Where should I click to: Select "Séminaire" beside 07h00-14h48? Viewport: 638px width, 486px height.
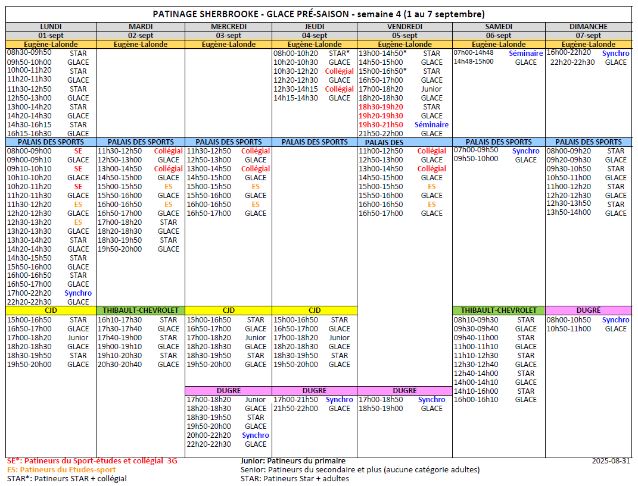[525, 53]
